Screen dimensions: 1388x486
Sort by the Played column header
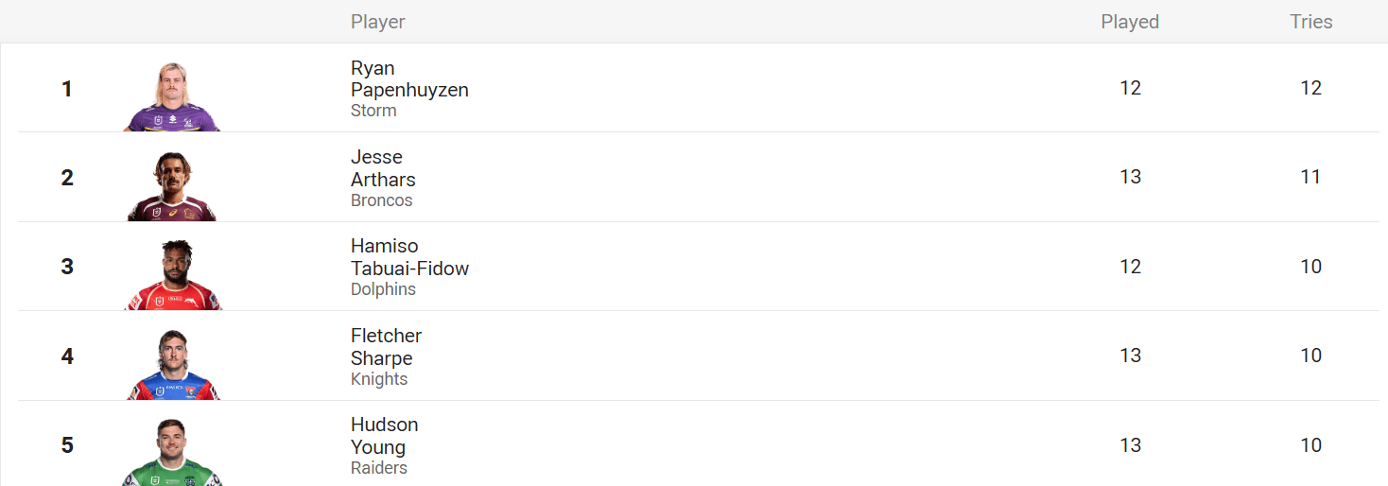pyautogui.click(x=1130, y=22)
